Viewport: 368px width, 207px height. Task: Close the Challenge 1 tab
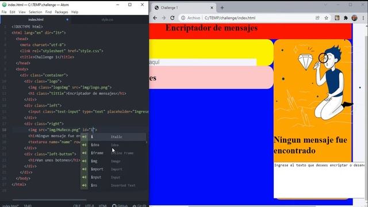212,7
